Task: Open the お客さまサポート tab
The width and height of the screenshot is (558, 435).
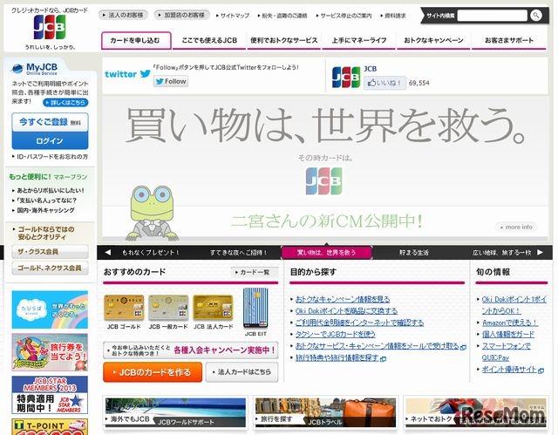Action: (509, 40)
